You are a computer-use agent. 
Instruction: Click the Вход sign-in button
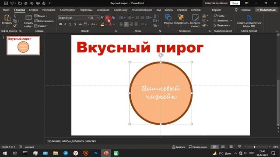tap(235, 3)
